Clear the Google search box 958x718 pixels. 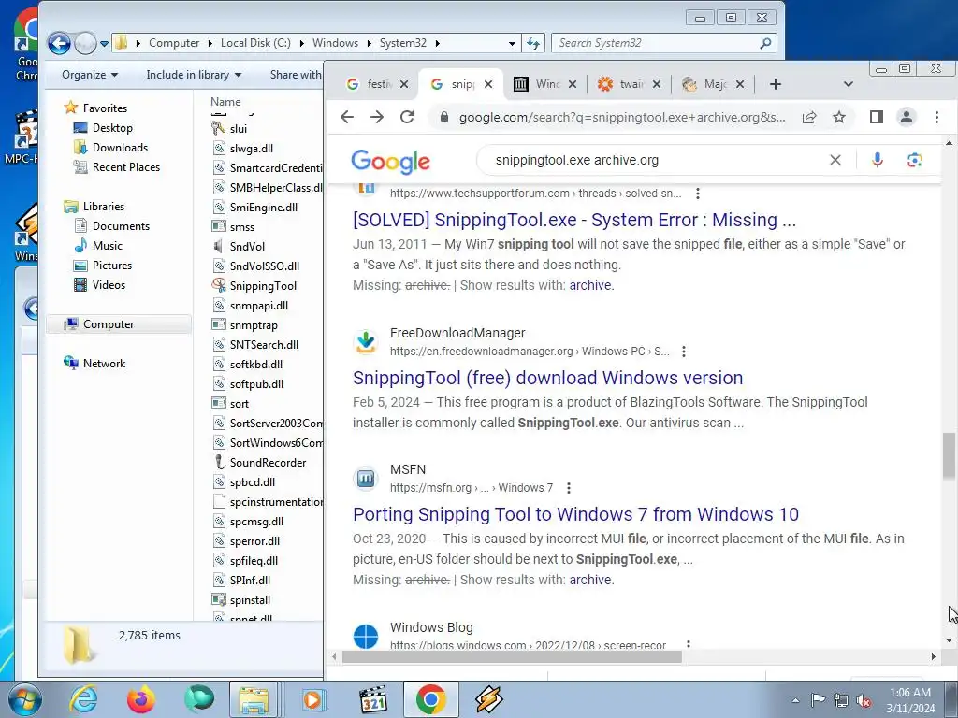[x=835, y=160]
